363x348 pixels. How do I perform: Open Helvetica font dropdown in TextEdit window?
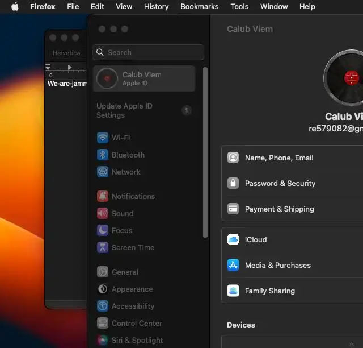(66, 53)
